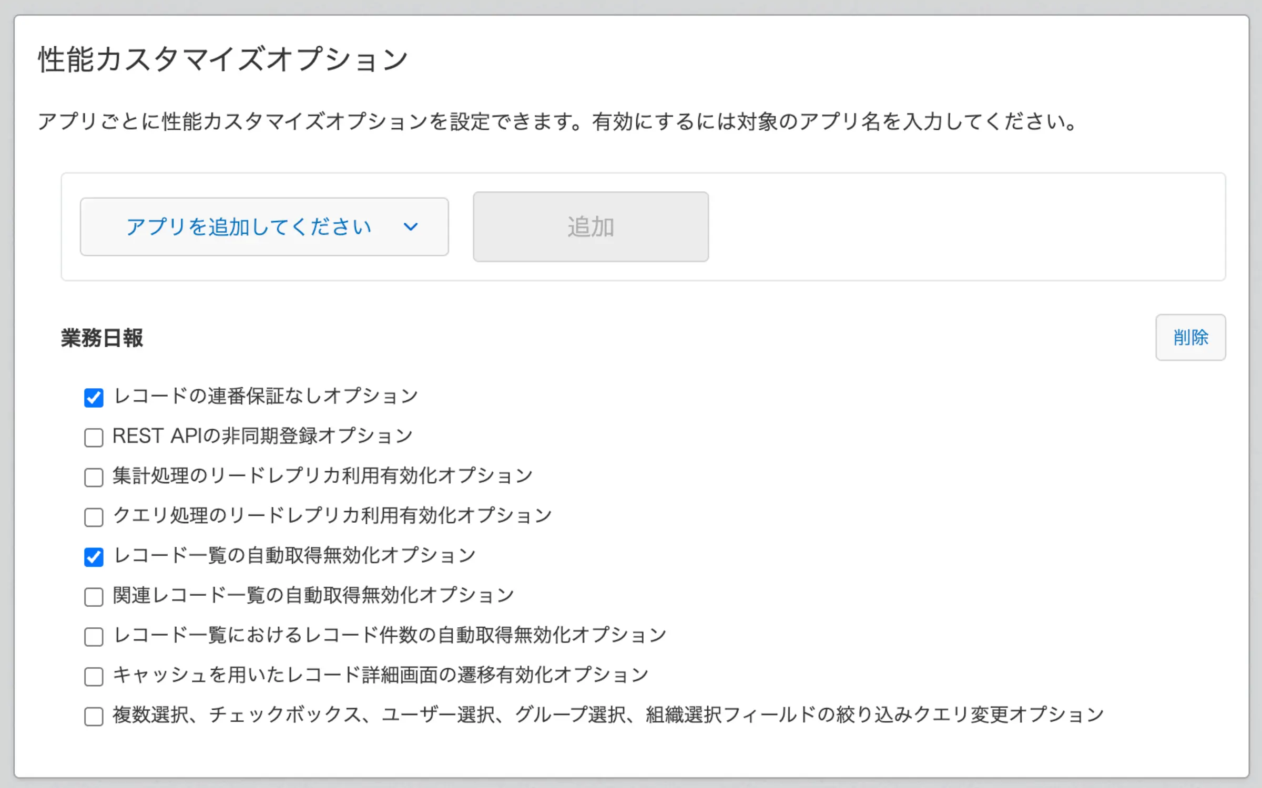Check the 絞り込みクエリ変更オプション checkbox
The image size is (1262, 788).
[94, 717]
